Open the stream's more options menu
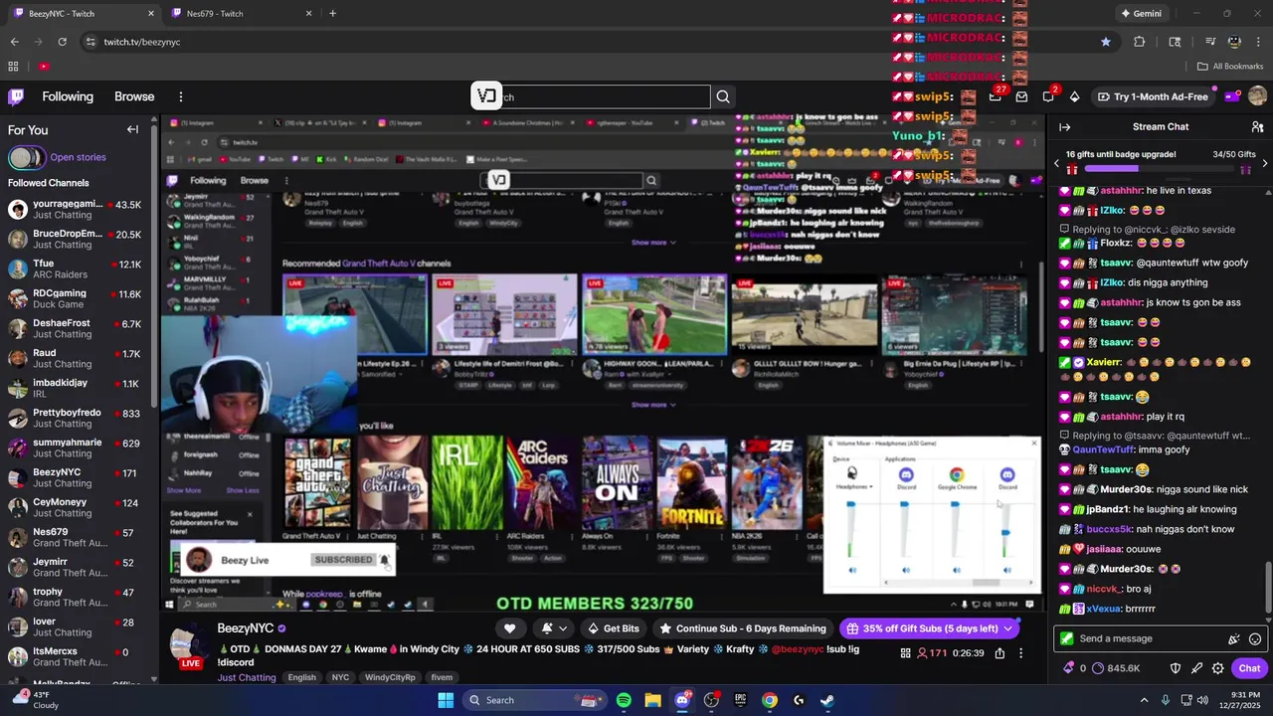This screenshot has width=1273, height=716. point(1020,653)
